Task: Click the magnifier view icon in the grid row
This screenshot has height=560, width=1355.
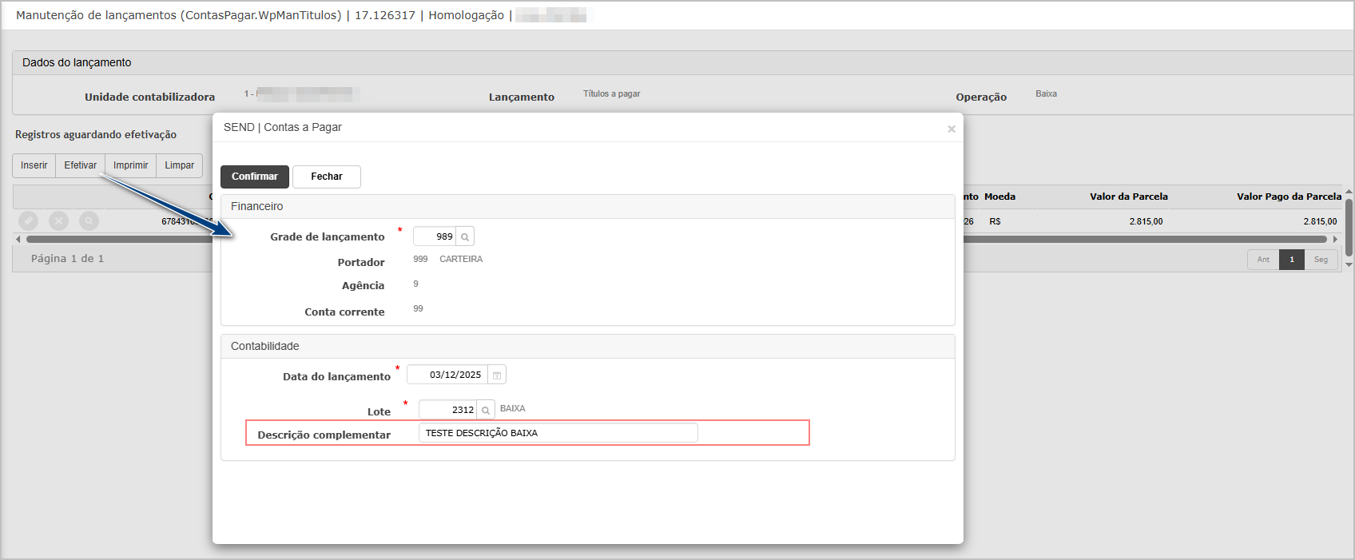Action: click(89, 220)
